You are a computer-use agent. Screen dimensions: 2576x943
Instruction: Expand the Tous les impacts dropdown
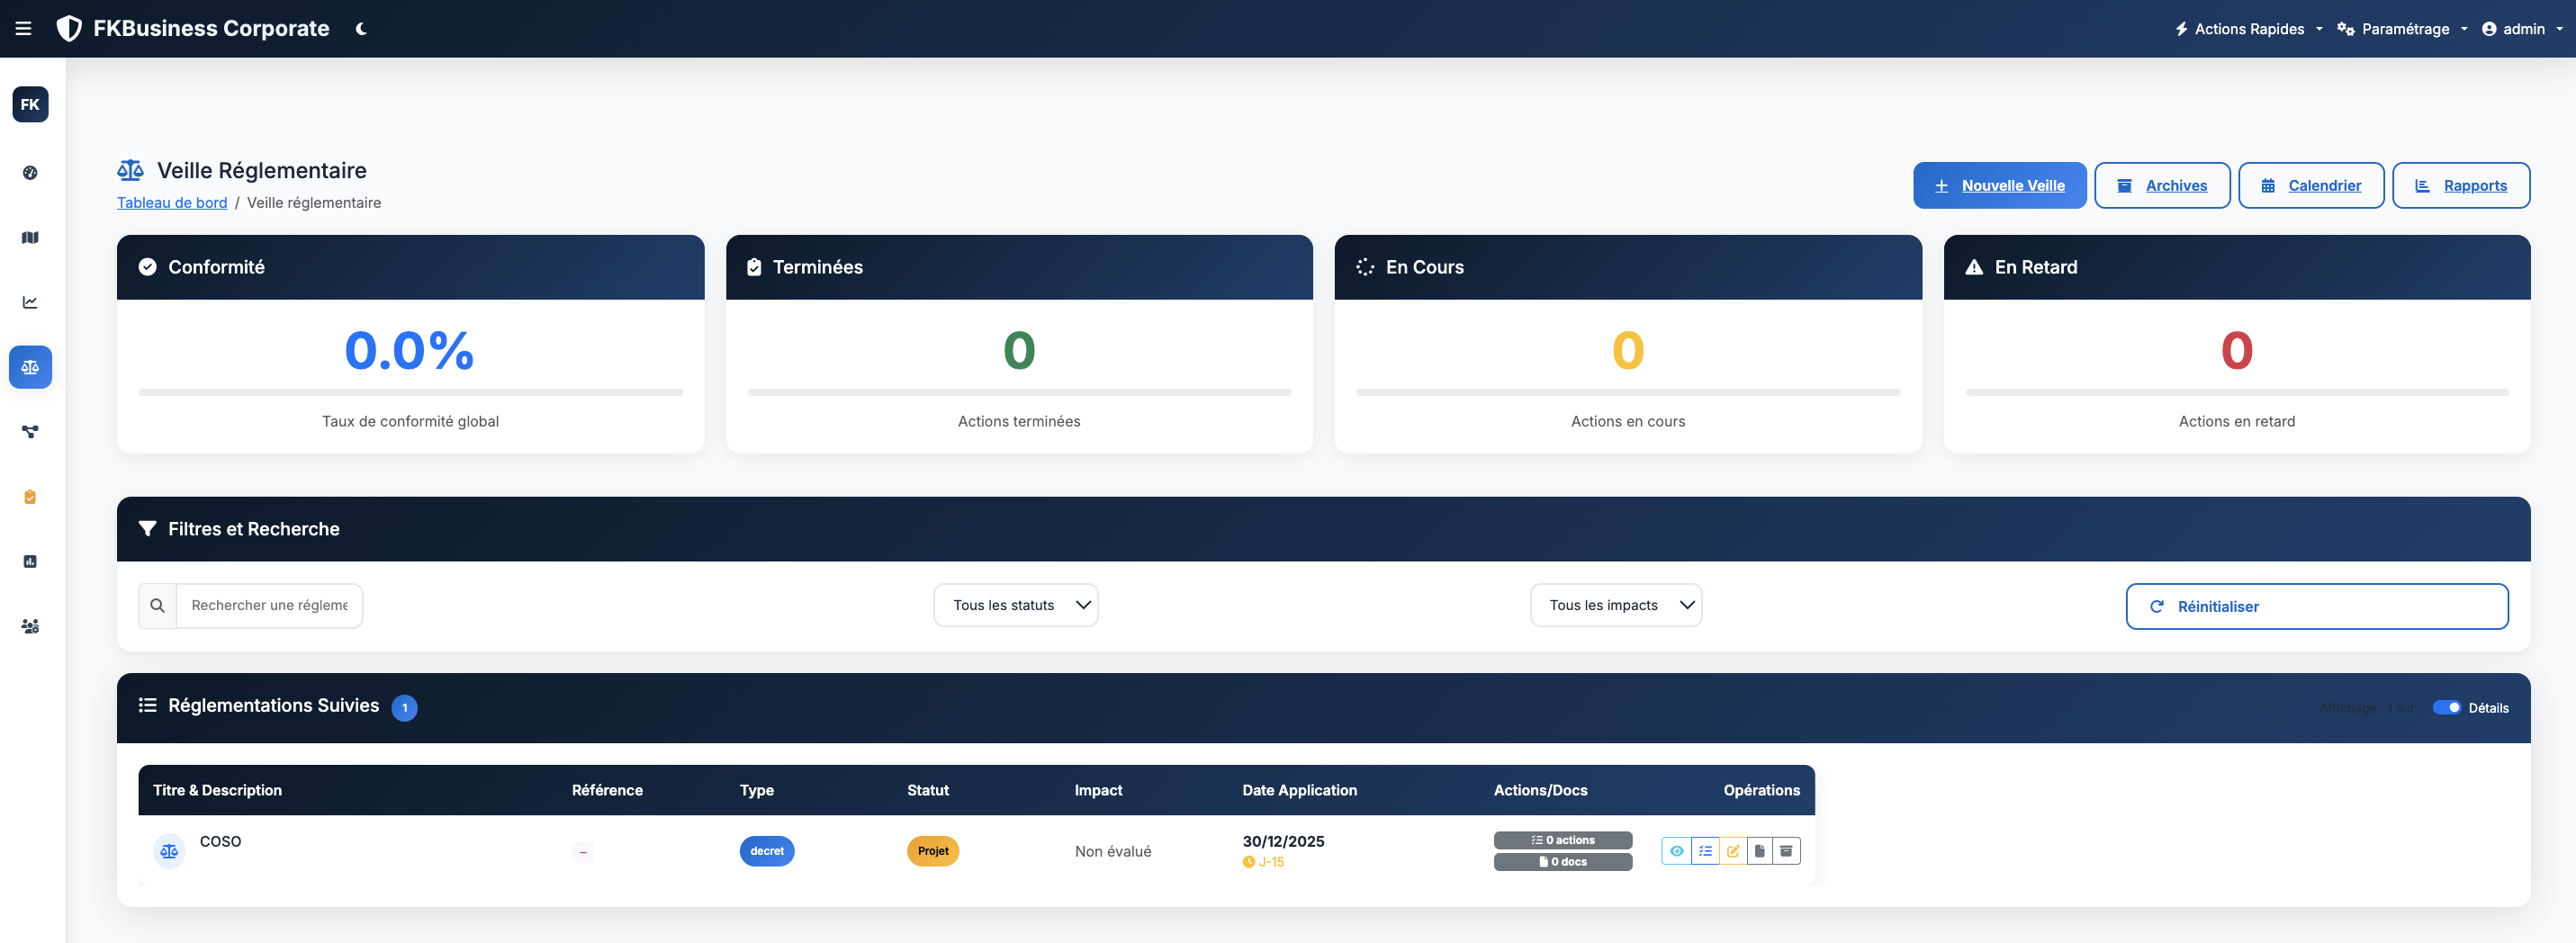click(1615, 605)
